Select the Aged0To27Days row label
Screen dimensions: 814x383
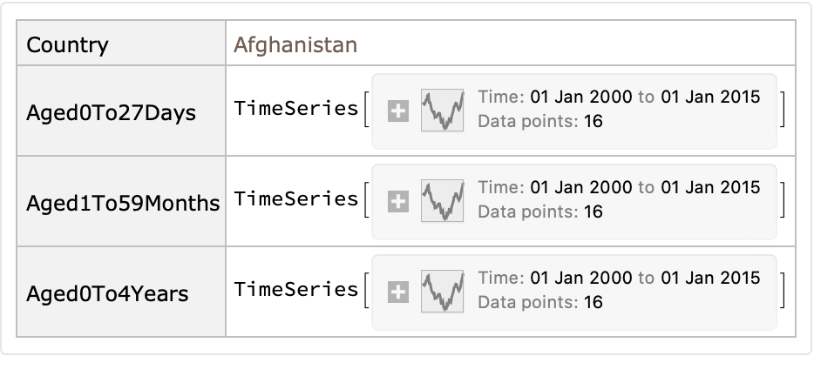[x=111, y=113]
